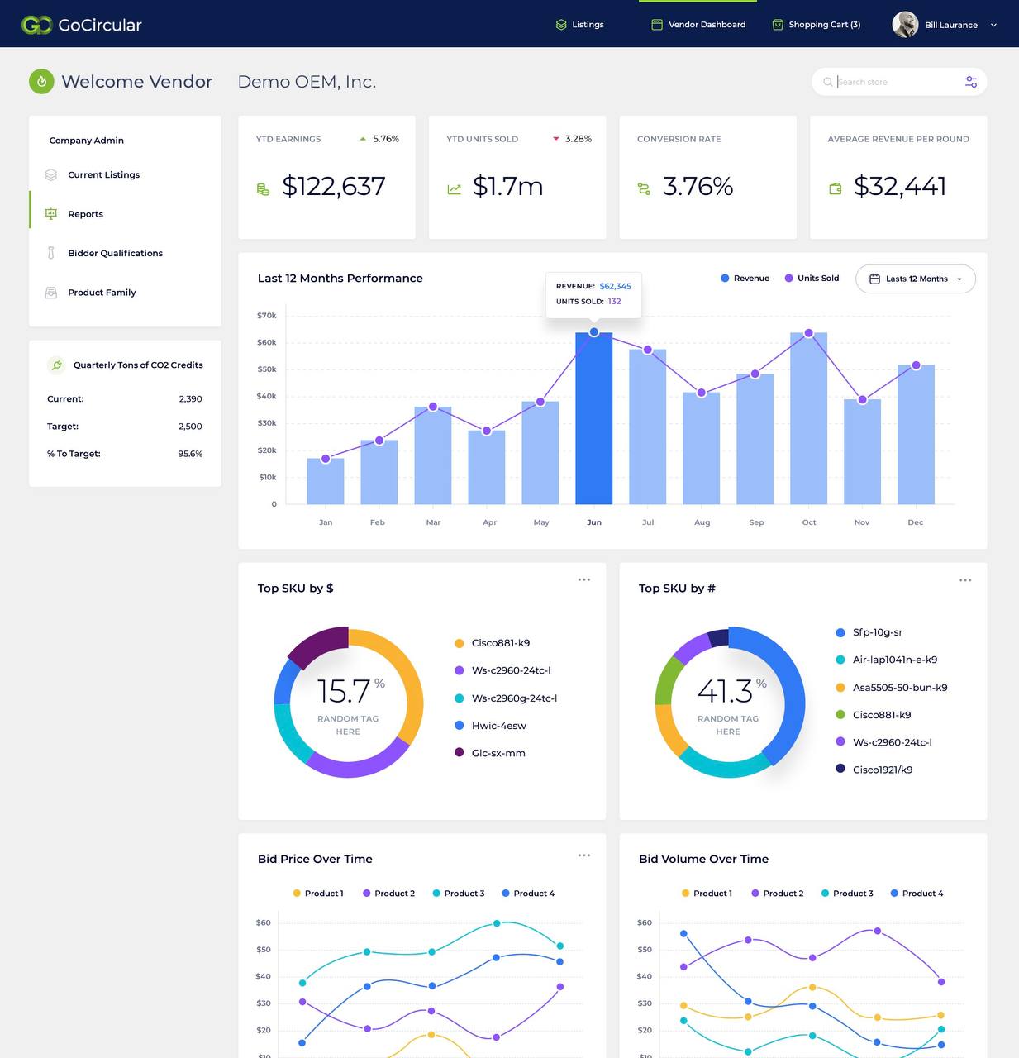
Task: Click the highlighted Jun revenue bar
Action: click(593, 418)
